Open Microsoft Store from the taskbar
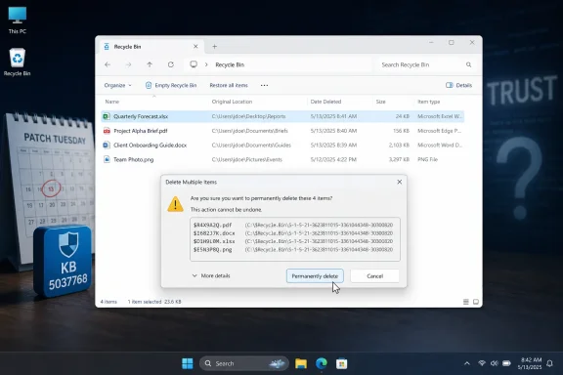This screenshot has width=563, height=375. click(341, 363)
